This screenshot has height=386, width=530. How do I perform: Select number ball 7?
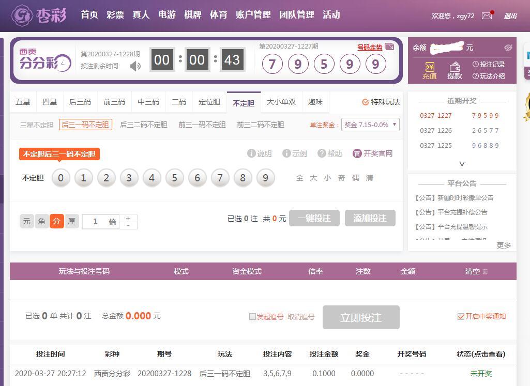coord(220,178)
